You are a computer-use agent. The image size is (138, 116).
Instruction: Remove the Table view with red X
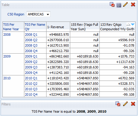[x=133, y=5]
